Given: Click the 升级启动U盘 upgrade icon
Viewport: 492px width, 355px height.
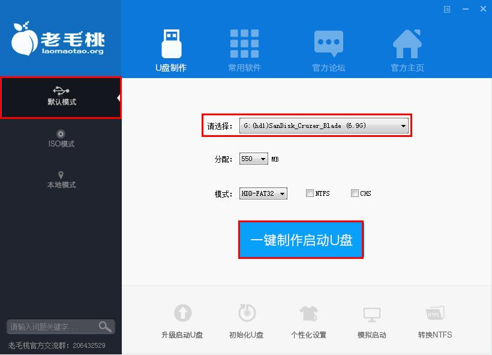Looking at the screenshot, I should (x=182, y=314).
